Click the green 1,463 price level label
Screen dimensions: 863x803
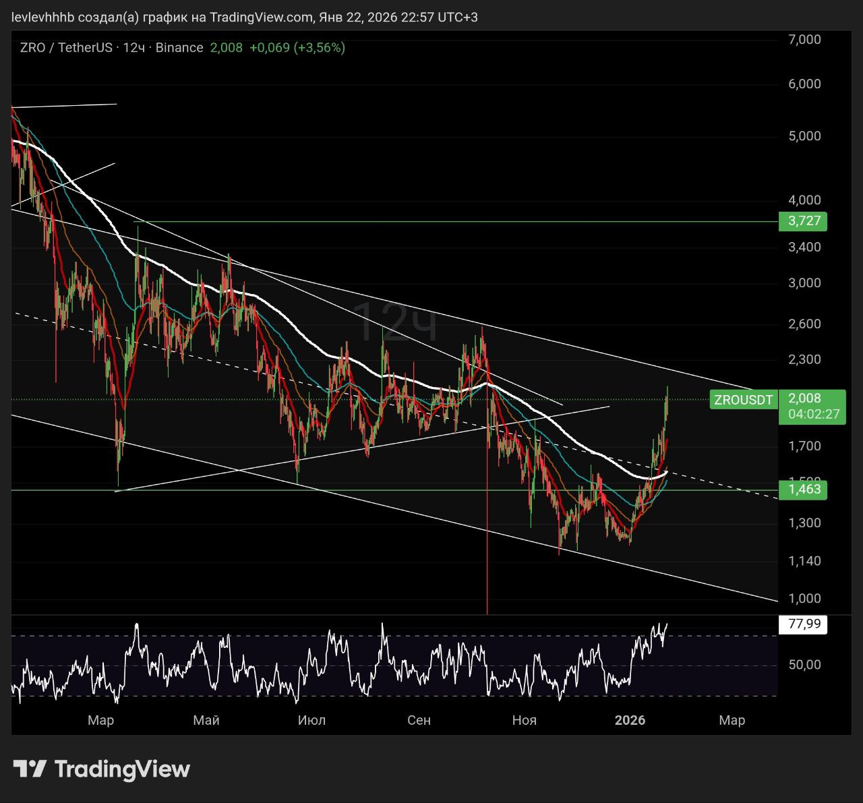[x=802, y=489]
